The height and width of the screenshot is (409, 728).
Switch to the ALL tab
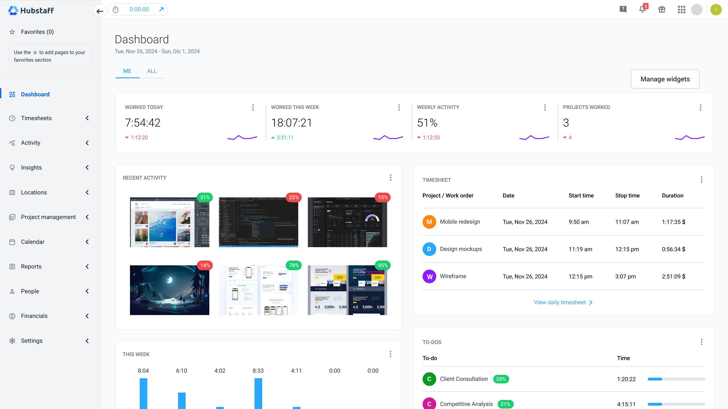(x=152, y=71)
